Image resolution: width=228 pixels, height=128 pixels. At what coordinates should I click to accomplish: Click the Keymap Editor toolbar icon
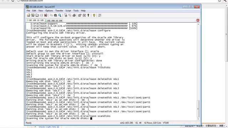tap(84, 15)
